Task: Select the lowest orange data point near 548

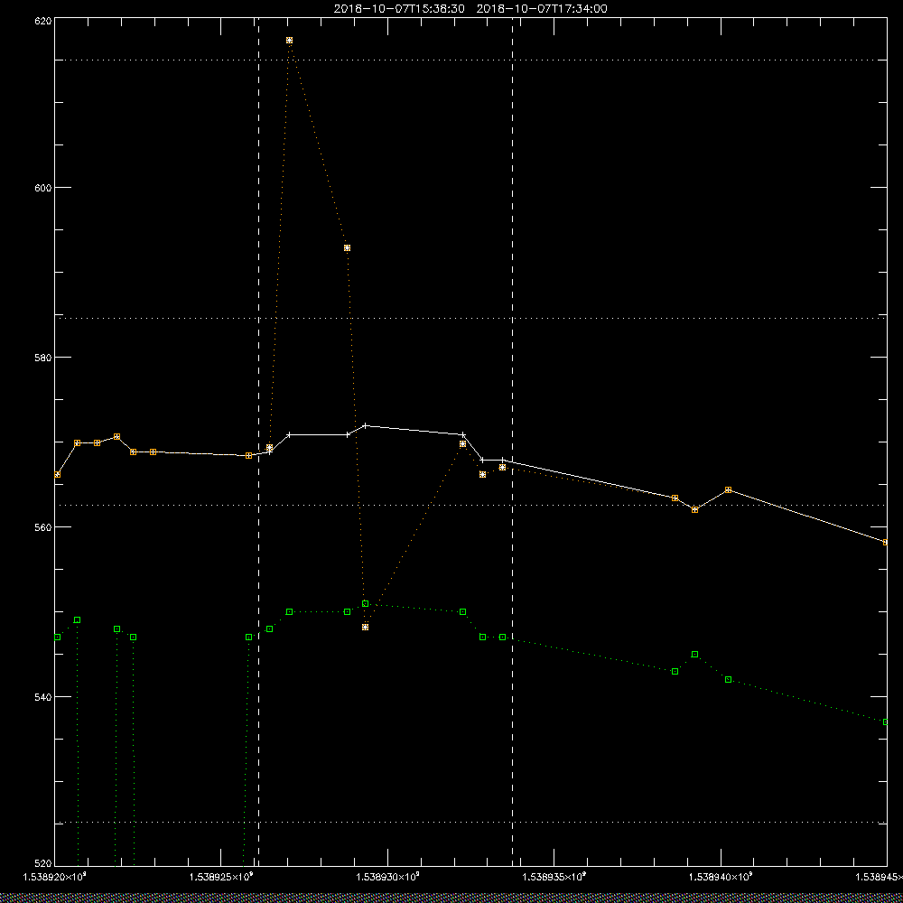Action: pyautogui.click(x=365, y=628)
